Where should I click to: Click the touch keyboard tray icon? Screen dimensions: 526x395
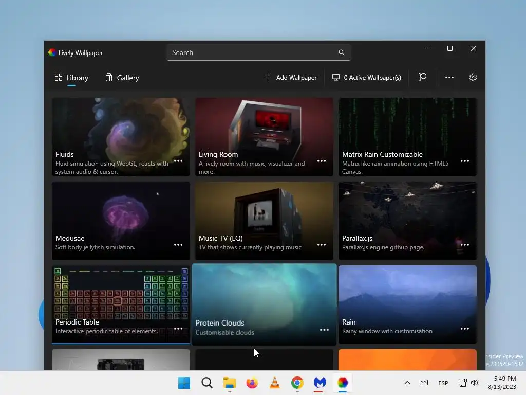[x=424, y=383]
